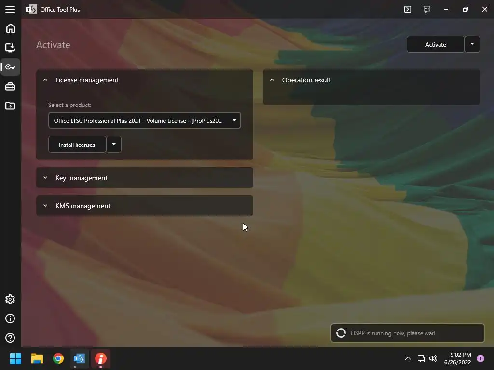
Task: Open the network status tray icon
Action: 421,358
